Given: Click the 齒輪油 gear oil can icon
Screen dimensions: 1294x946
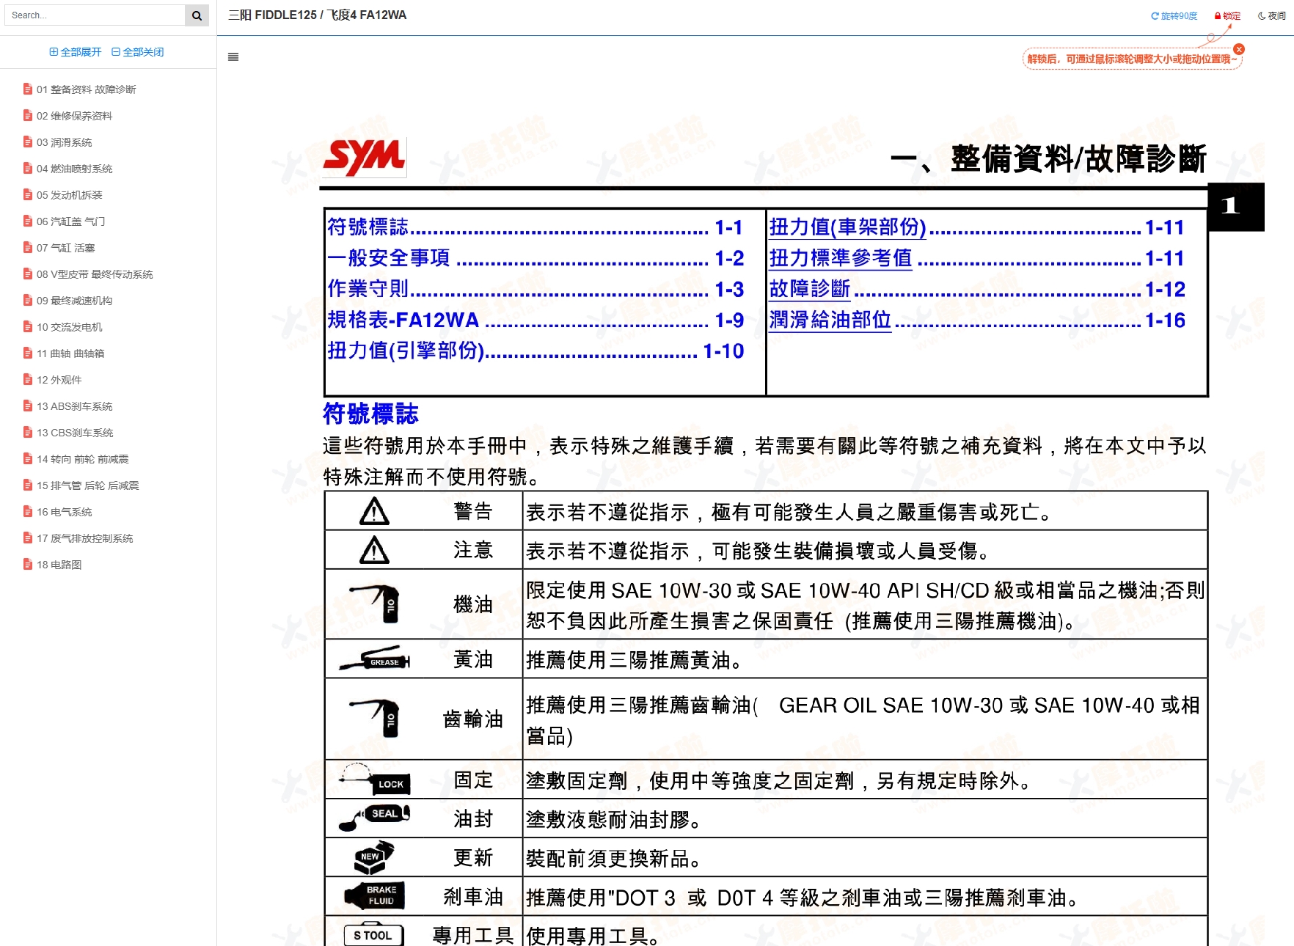Looking at the screenshot, I should point(376,718).
